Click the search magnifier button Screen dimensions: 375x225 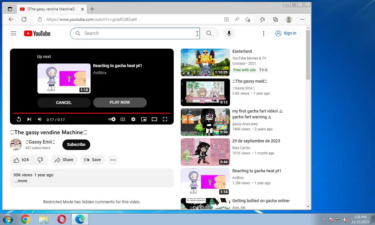(209, 33)
